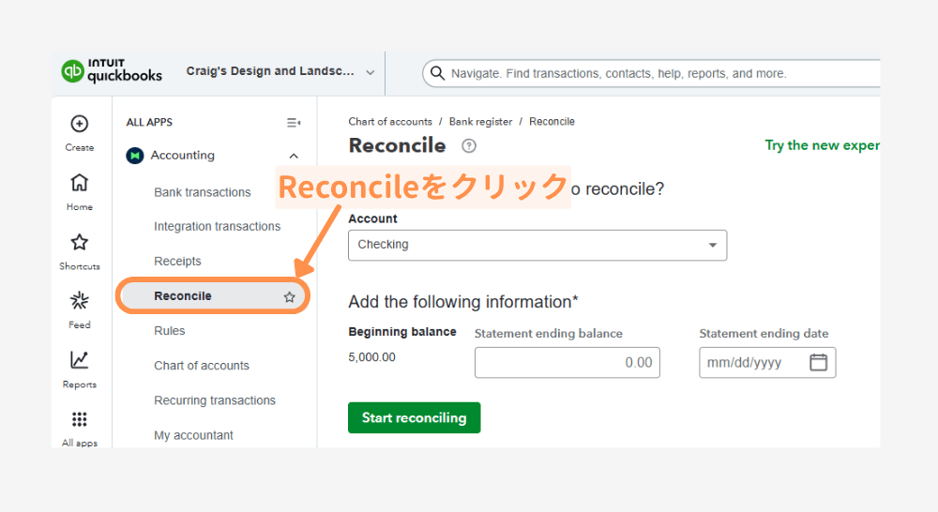This screenshot has width=938, height=512.
Task: Click the QuickBooks logo
Action: tap(112, 72)
